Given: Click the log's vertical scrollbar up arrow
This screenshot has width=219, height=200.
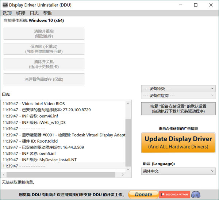Looking at the screenshot, I should click(128, 103).
